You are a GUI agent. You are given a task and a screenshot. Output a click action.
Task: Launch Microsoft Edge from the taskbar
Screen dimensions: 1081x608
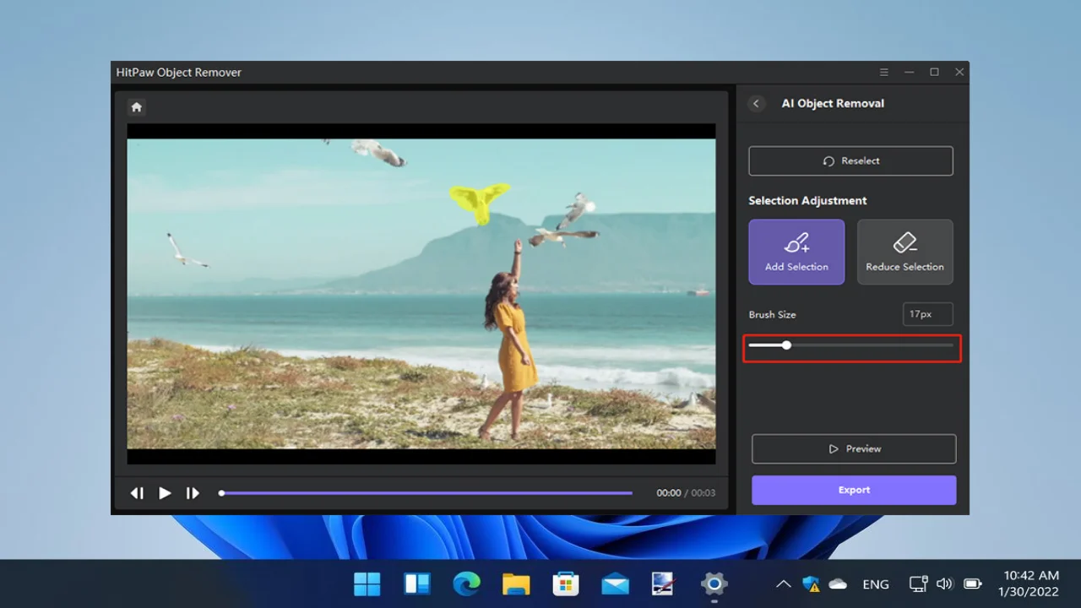point(466,584)
